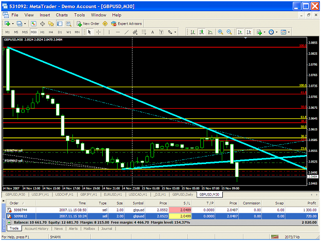Image resolution: width=321 pixels, height=241 pixels.
Task: Toggle Auto Scroll chart icon
Action: (240, 32)
